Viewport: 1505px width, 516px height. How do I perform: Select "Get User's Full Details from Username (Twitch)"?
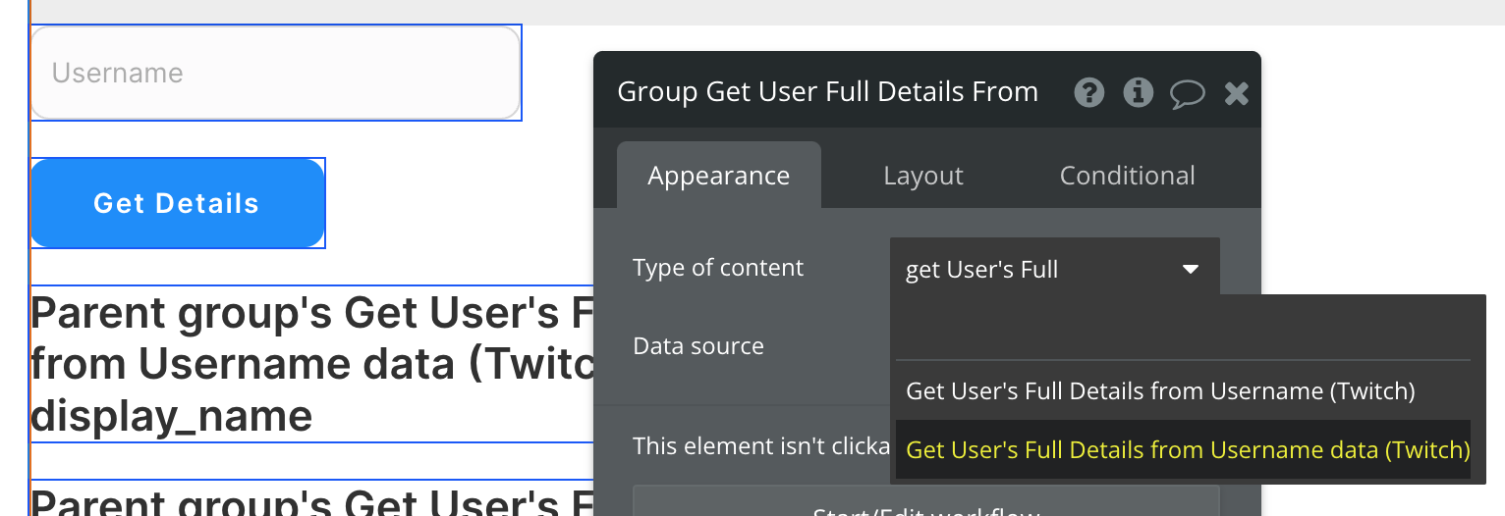(x=1160, y=391)
